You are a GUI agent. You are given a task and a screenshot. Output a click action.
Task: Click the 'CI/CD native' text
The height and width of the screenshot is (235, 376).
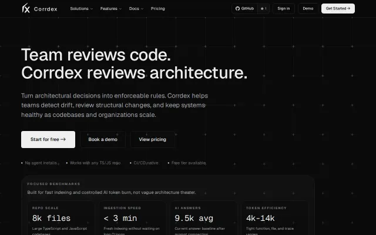point(146,163)
